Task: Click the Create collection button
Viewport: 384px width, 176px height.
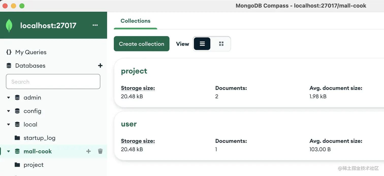Action: point(141,44)
